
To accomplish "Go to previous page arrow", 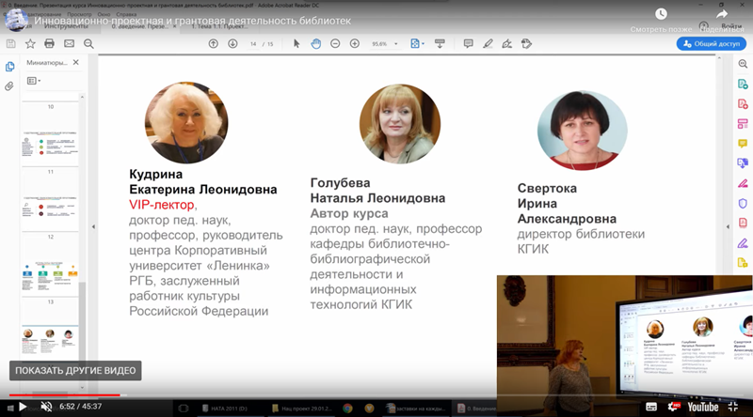I will pyautogui.click(x=214, y=43).
